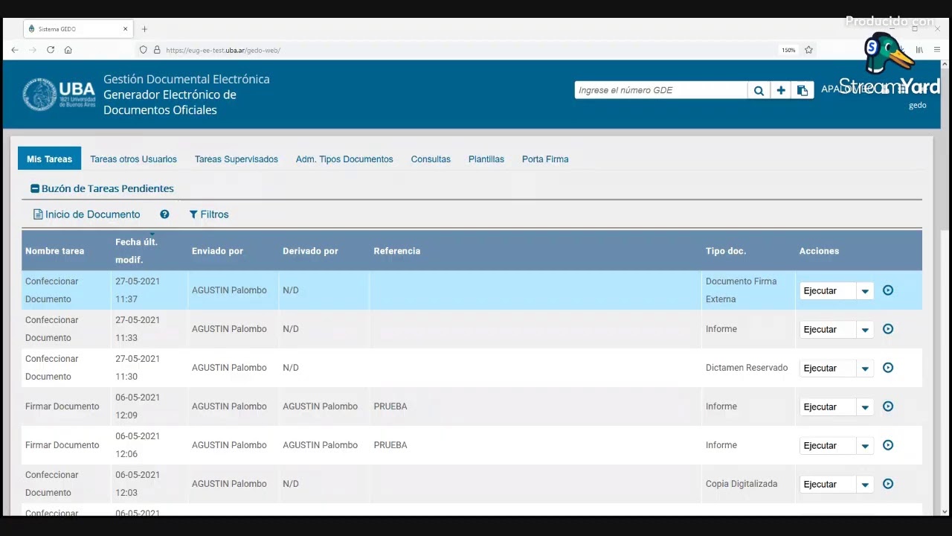Open Ejecutar dropdown for 12:06 Informe row
The height and width of the screenshot is (536, 952).
tap(865, 446)
